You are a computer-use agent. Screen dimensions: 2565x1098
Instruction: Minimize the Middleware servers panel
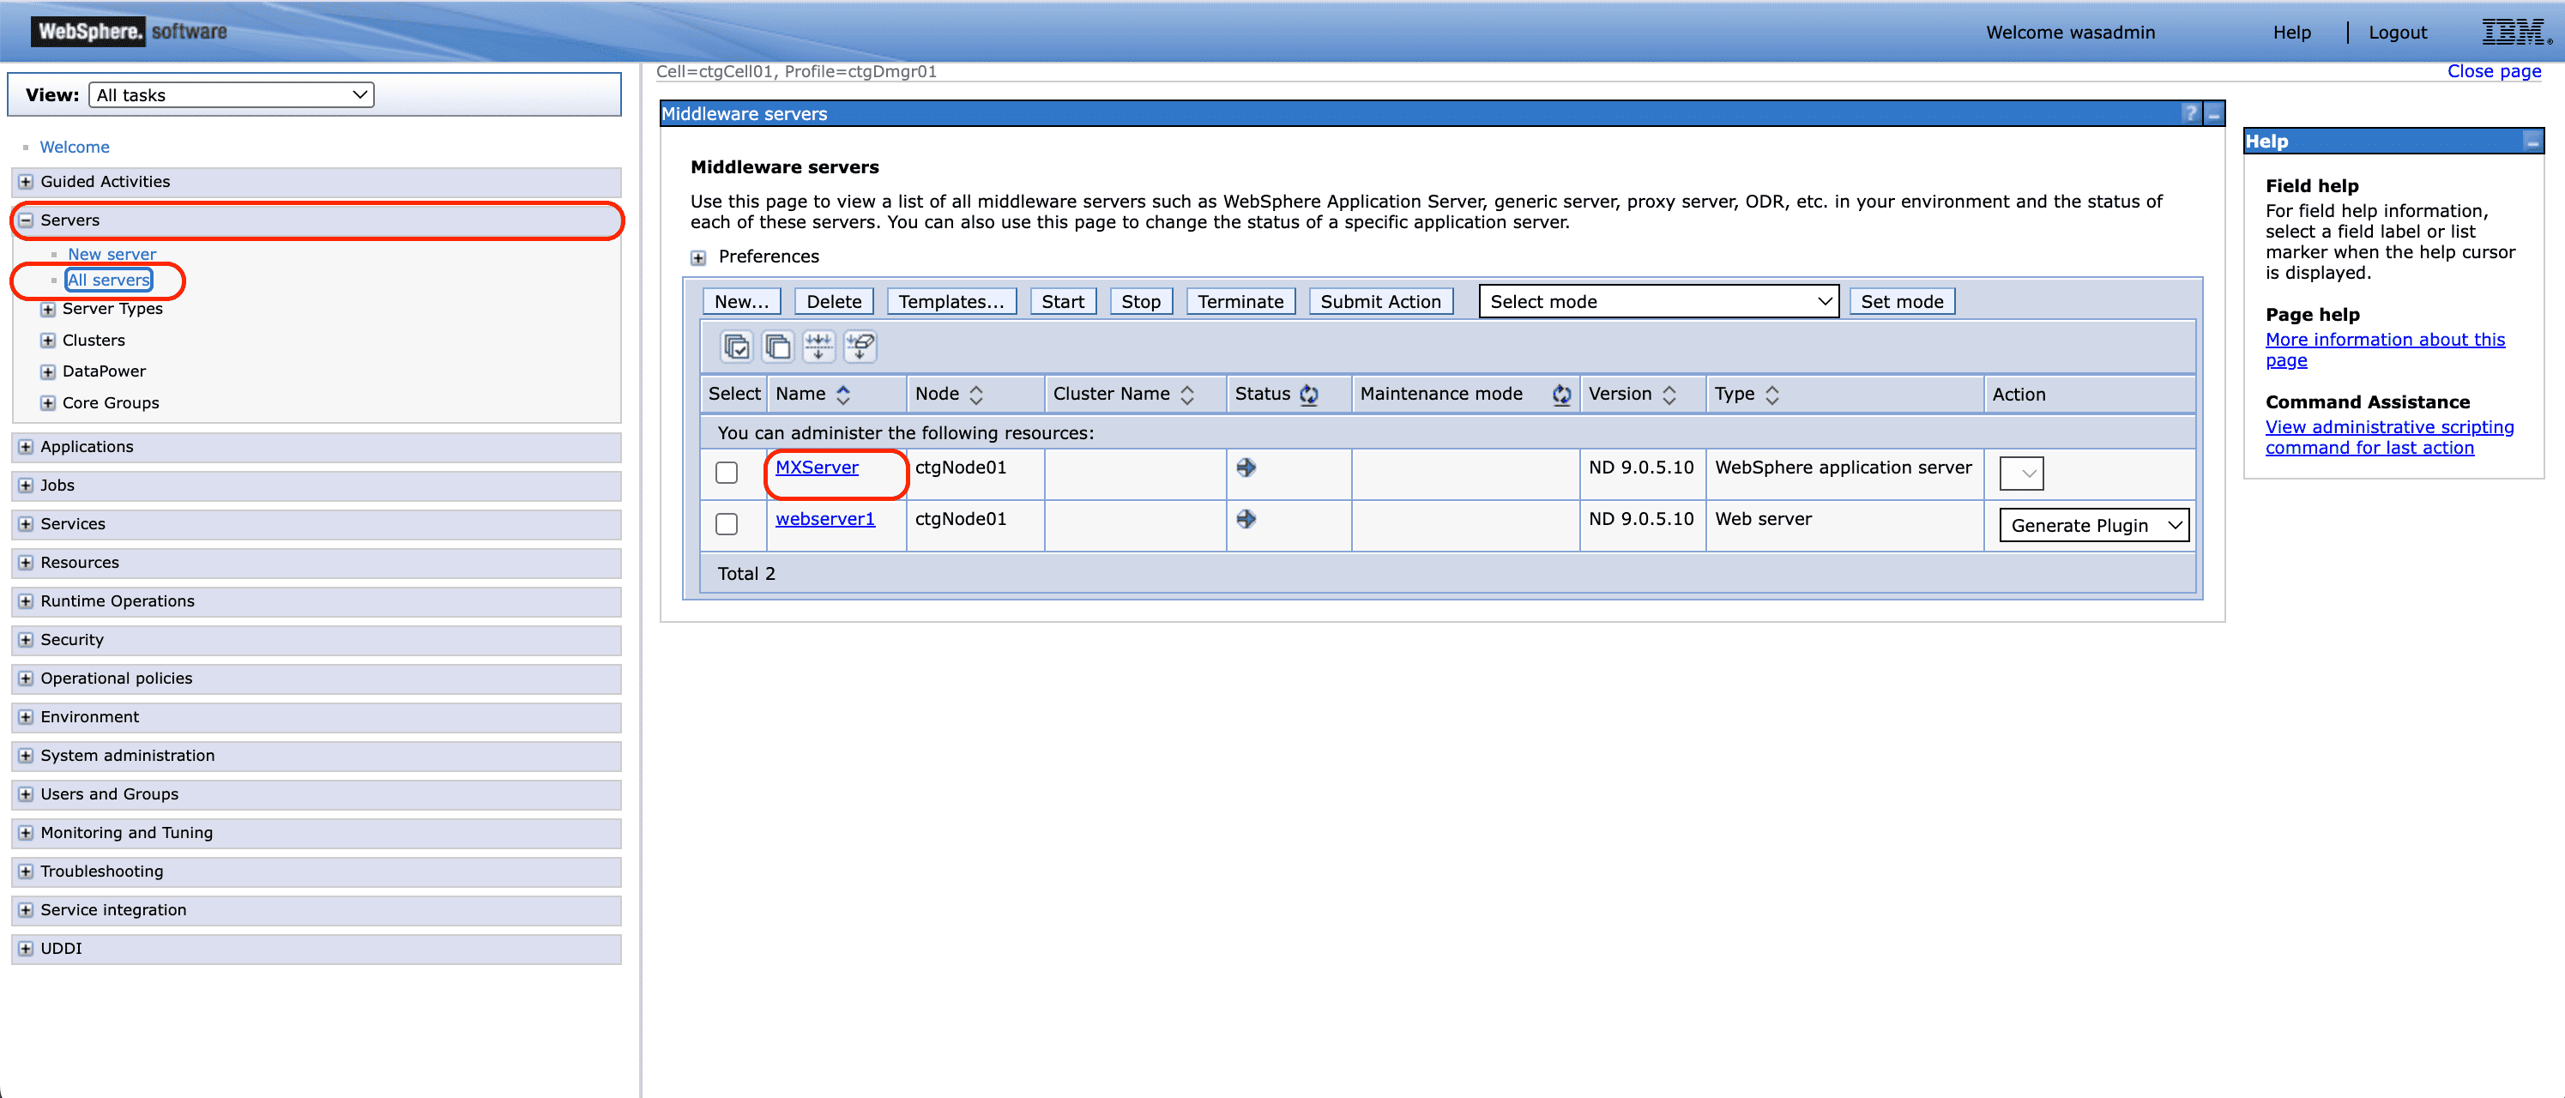point(2212,113)
